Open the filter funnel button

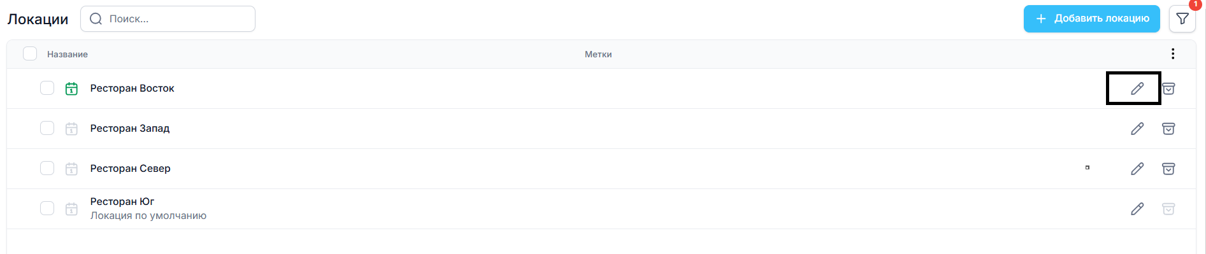(1182, 19)
